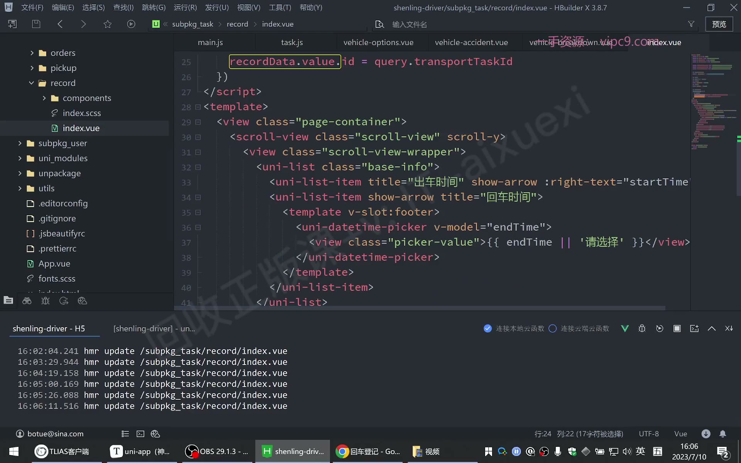Switch to the task.js editor tab
Viewport: 741px width, 463px height.
[x=292, y=42]
